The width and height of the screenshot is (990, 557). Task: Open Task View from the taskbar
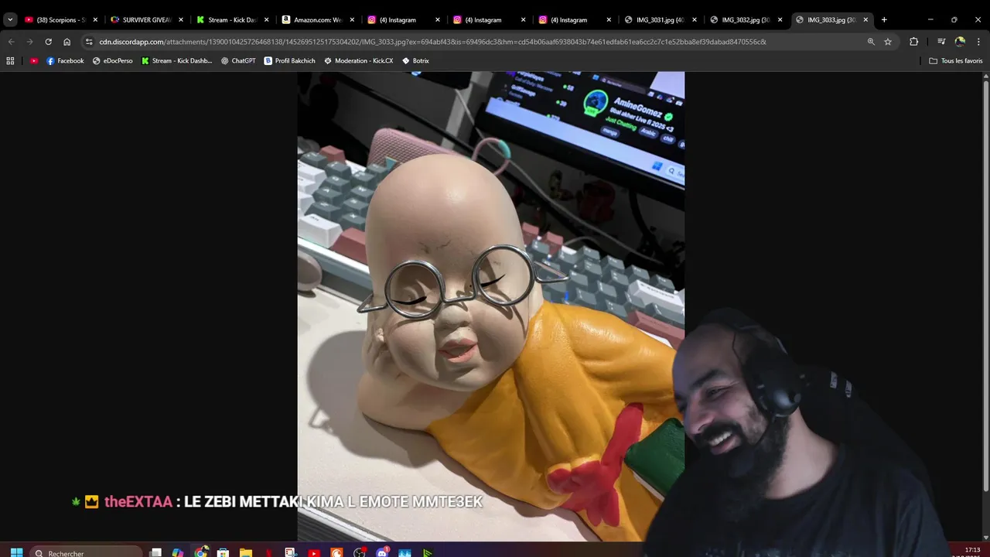[155, 552]
